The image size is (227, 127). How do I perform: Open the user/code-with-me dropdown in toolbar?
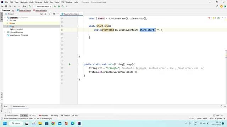pyautogui.click(x=24, y=6)
